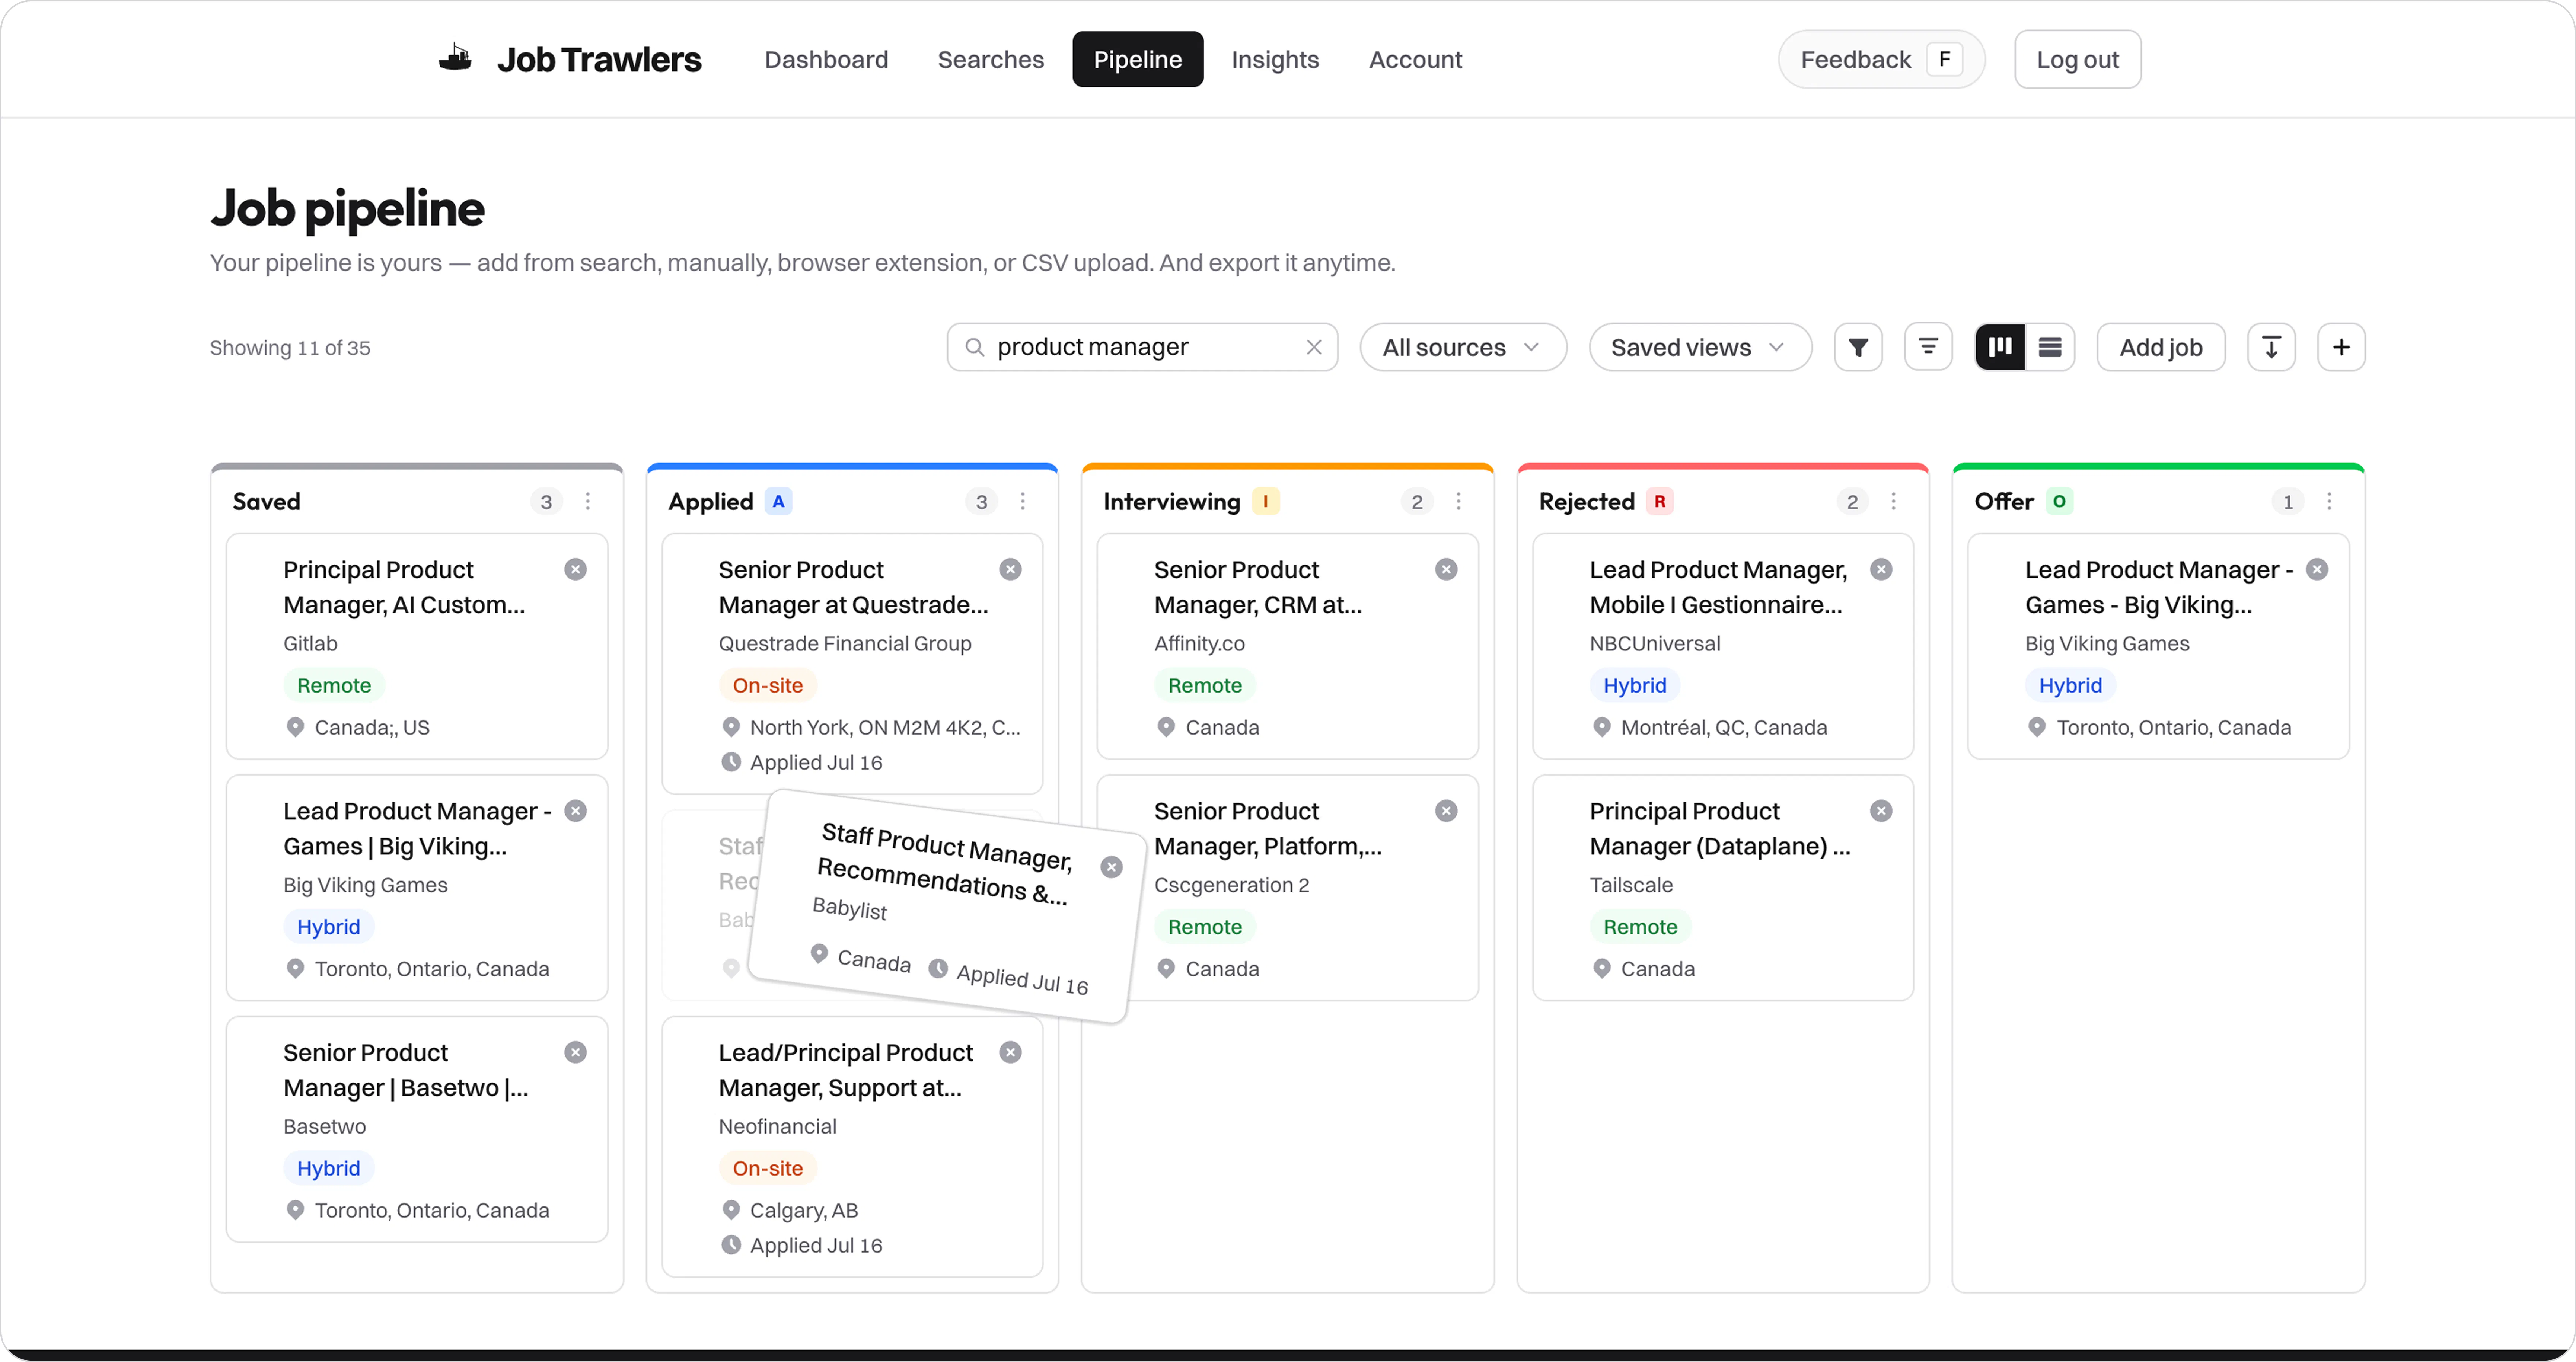The image size is (2576, 1362).
Task: Click the "Canada;, US" location text
Action: [x=372, y=727]
